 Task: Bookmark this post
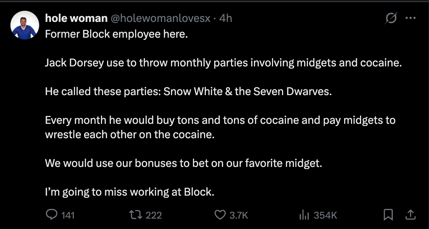click(x=388, y=215)
